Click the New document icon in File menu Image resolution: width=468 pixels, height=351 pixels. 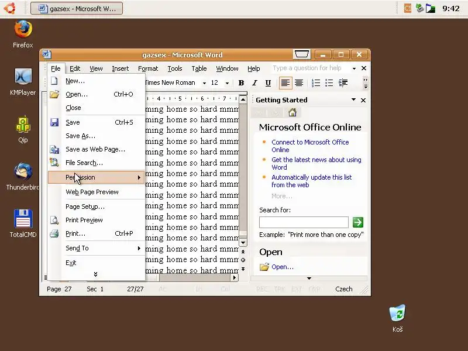tap(54, 81)
